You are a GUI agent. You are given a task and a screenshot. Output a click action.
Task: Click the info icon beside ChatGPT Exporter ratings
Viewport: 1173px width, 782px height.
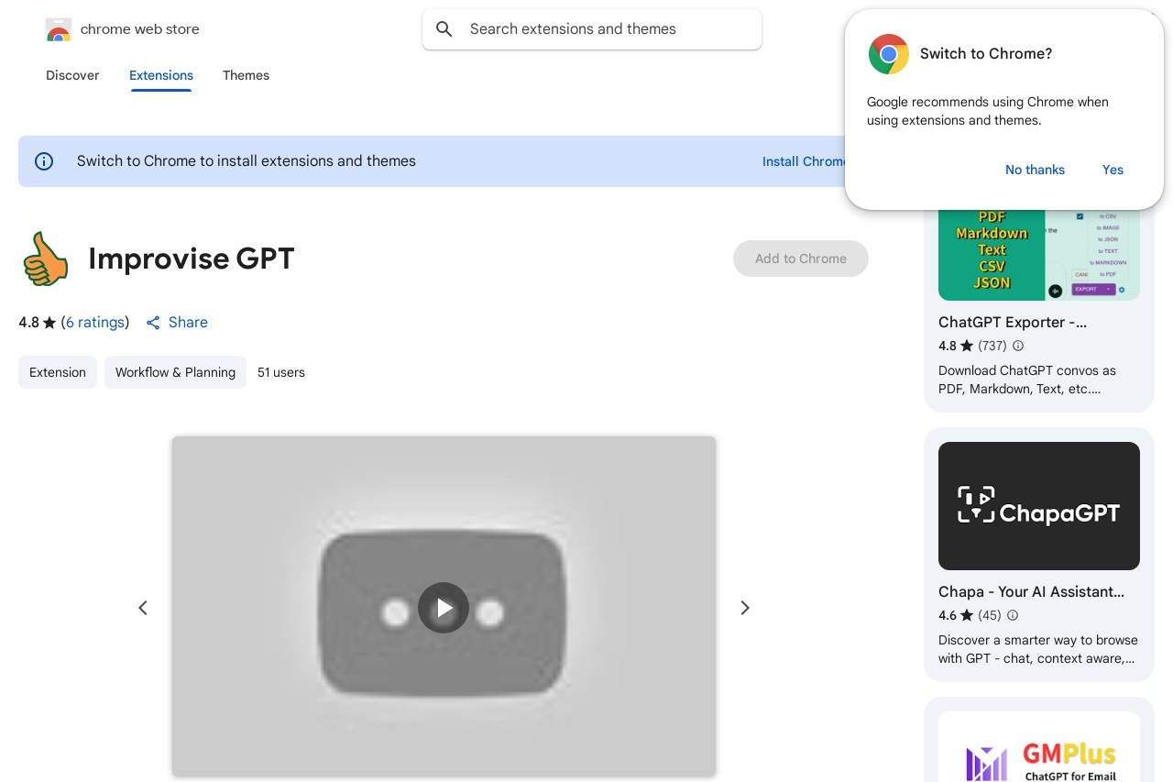pos(1018,346)
